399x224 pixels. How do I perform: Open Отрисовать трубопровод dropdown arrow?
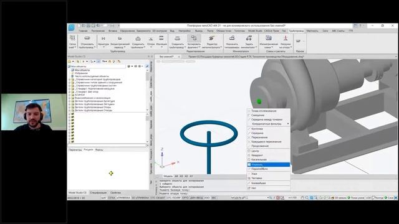coord(95,47)
